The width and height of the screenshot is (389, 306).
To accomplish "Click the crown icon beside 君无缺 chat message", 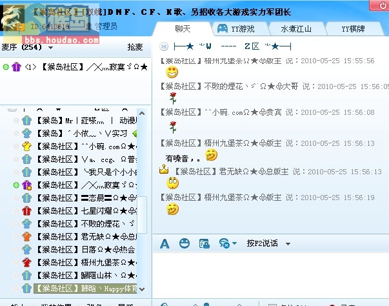I will point(164,170).
